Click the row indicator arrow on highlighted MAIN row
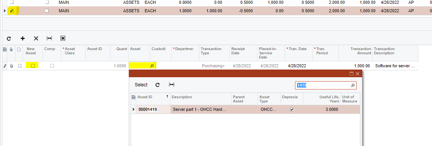This screenshot has width=432, height=146. coord(5,11)
